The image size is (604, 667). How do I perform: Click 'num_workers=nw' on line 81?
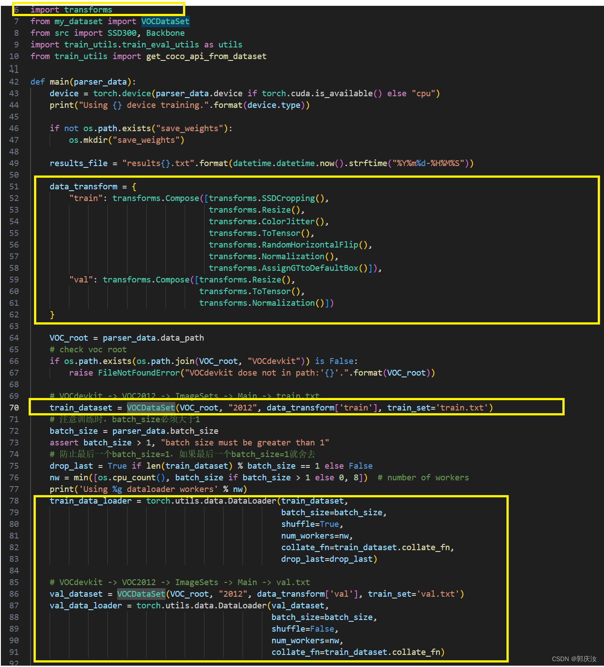pyautogui.click(x=315, y=536)
